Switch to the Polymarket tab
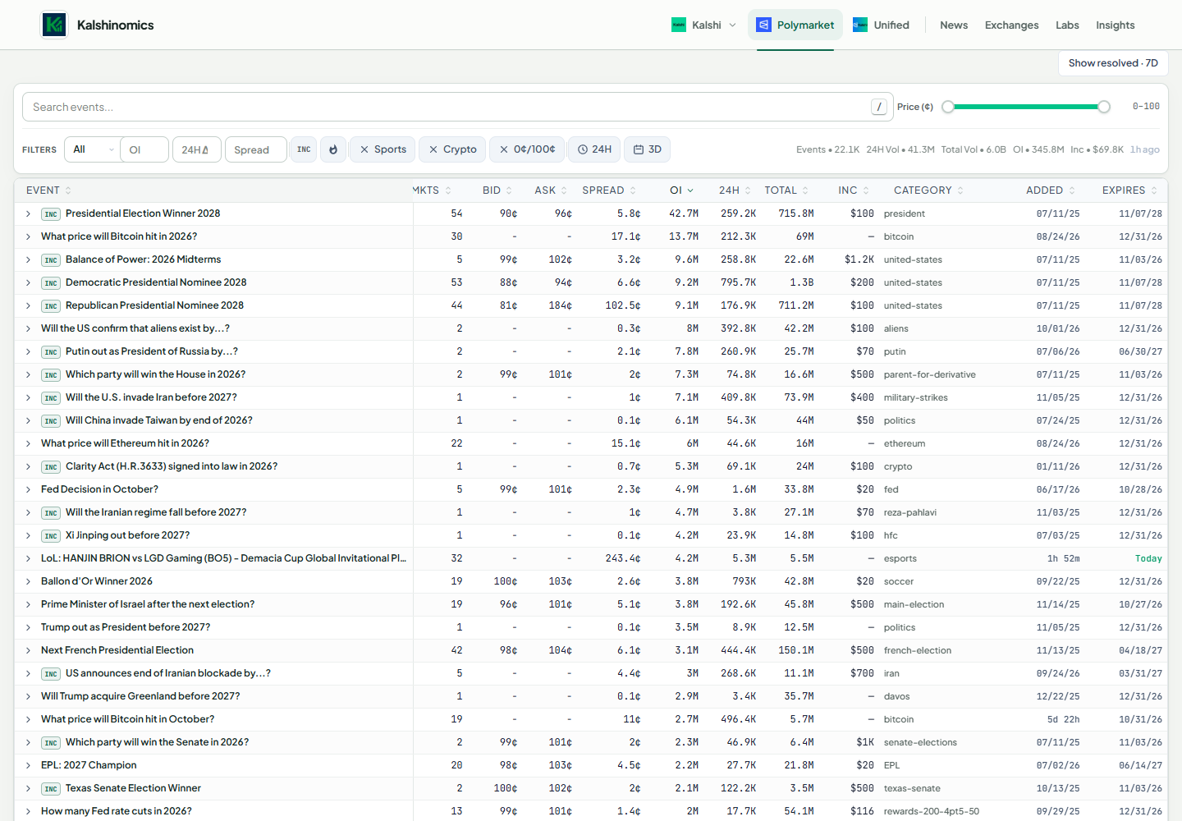Image resolution: width=1182 pixels, height=821 pixels. tap(795, 25)
